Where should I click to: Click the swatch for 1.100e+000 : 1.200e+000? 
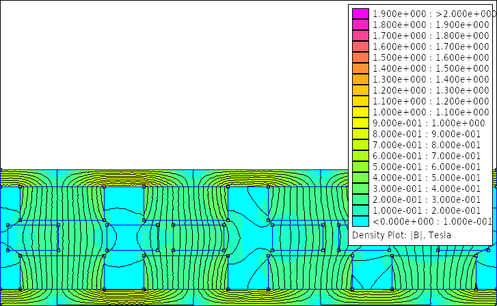[360, 101]
